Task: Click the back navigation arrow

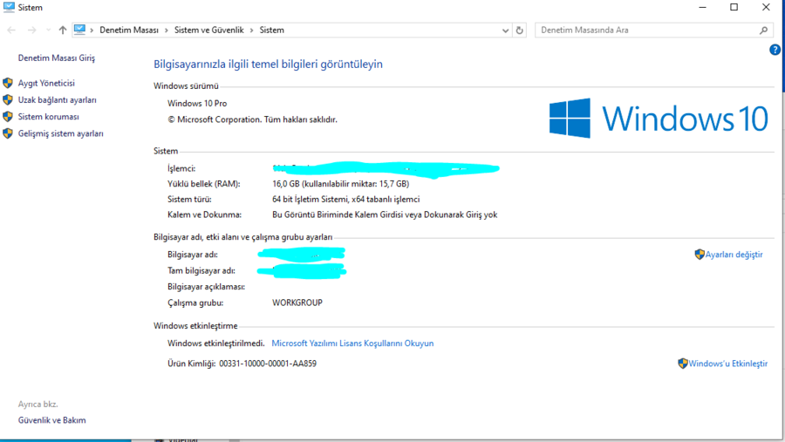Action: pyautogui.click(x=11, y=30)
